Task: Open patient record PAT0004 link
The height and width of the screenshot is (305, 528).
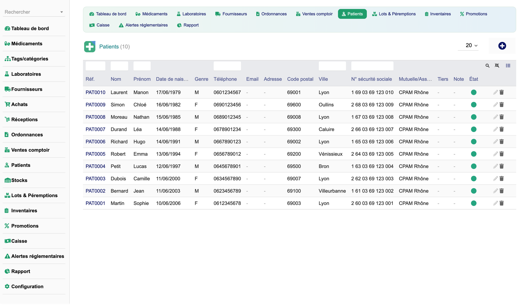Action: coord(96,166)
